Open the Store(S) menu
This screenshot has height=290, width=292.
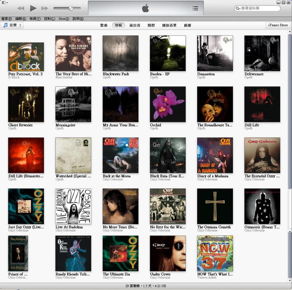64,19
